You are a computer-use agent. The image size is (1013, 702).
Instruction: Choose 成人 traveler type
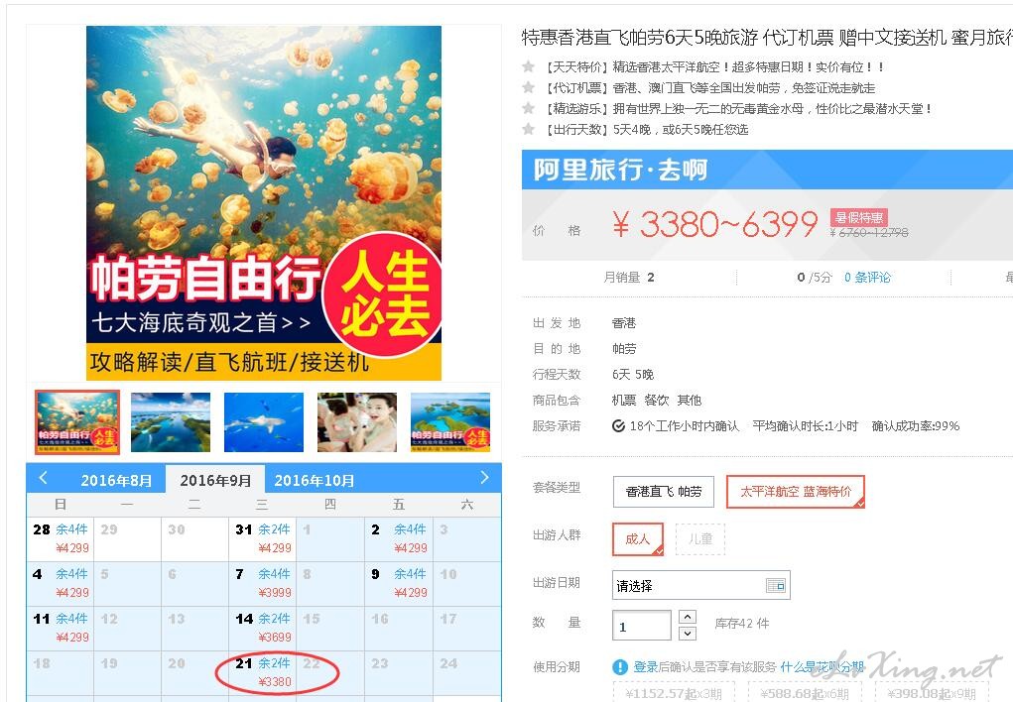pos(638,539)
